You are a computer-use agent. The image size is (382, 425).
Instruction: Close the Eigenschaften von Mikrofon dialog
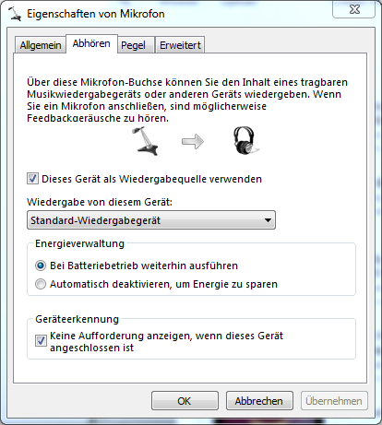click(x=354, y=9)
